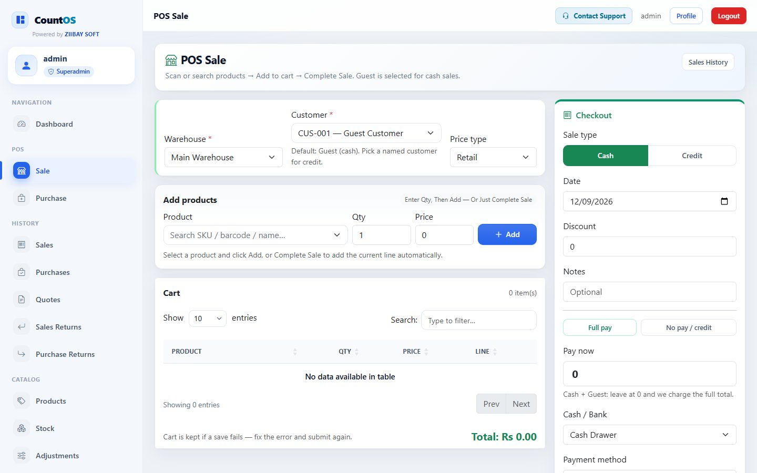The image size is (757, 473).
Task: Click the Dashboard gauge icon
Action: tap(22, 124)
